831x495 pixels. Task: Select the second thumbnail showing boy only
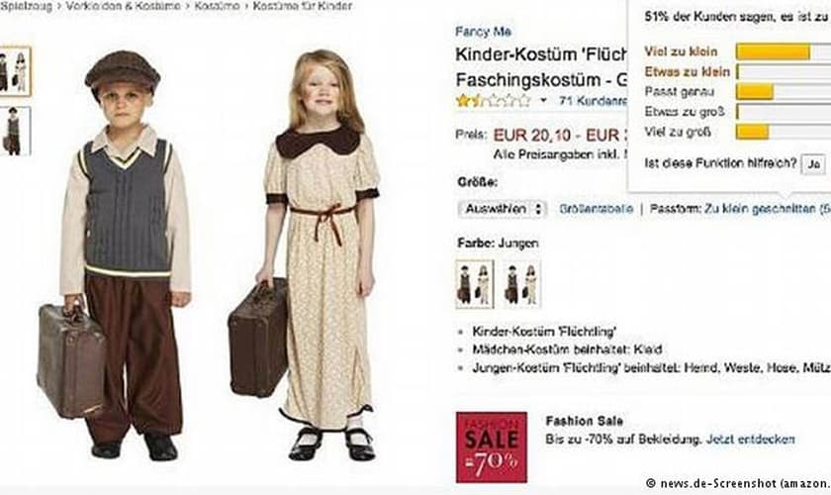point(15,131)
